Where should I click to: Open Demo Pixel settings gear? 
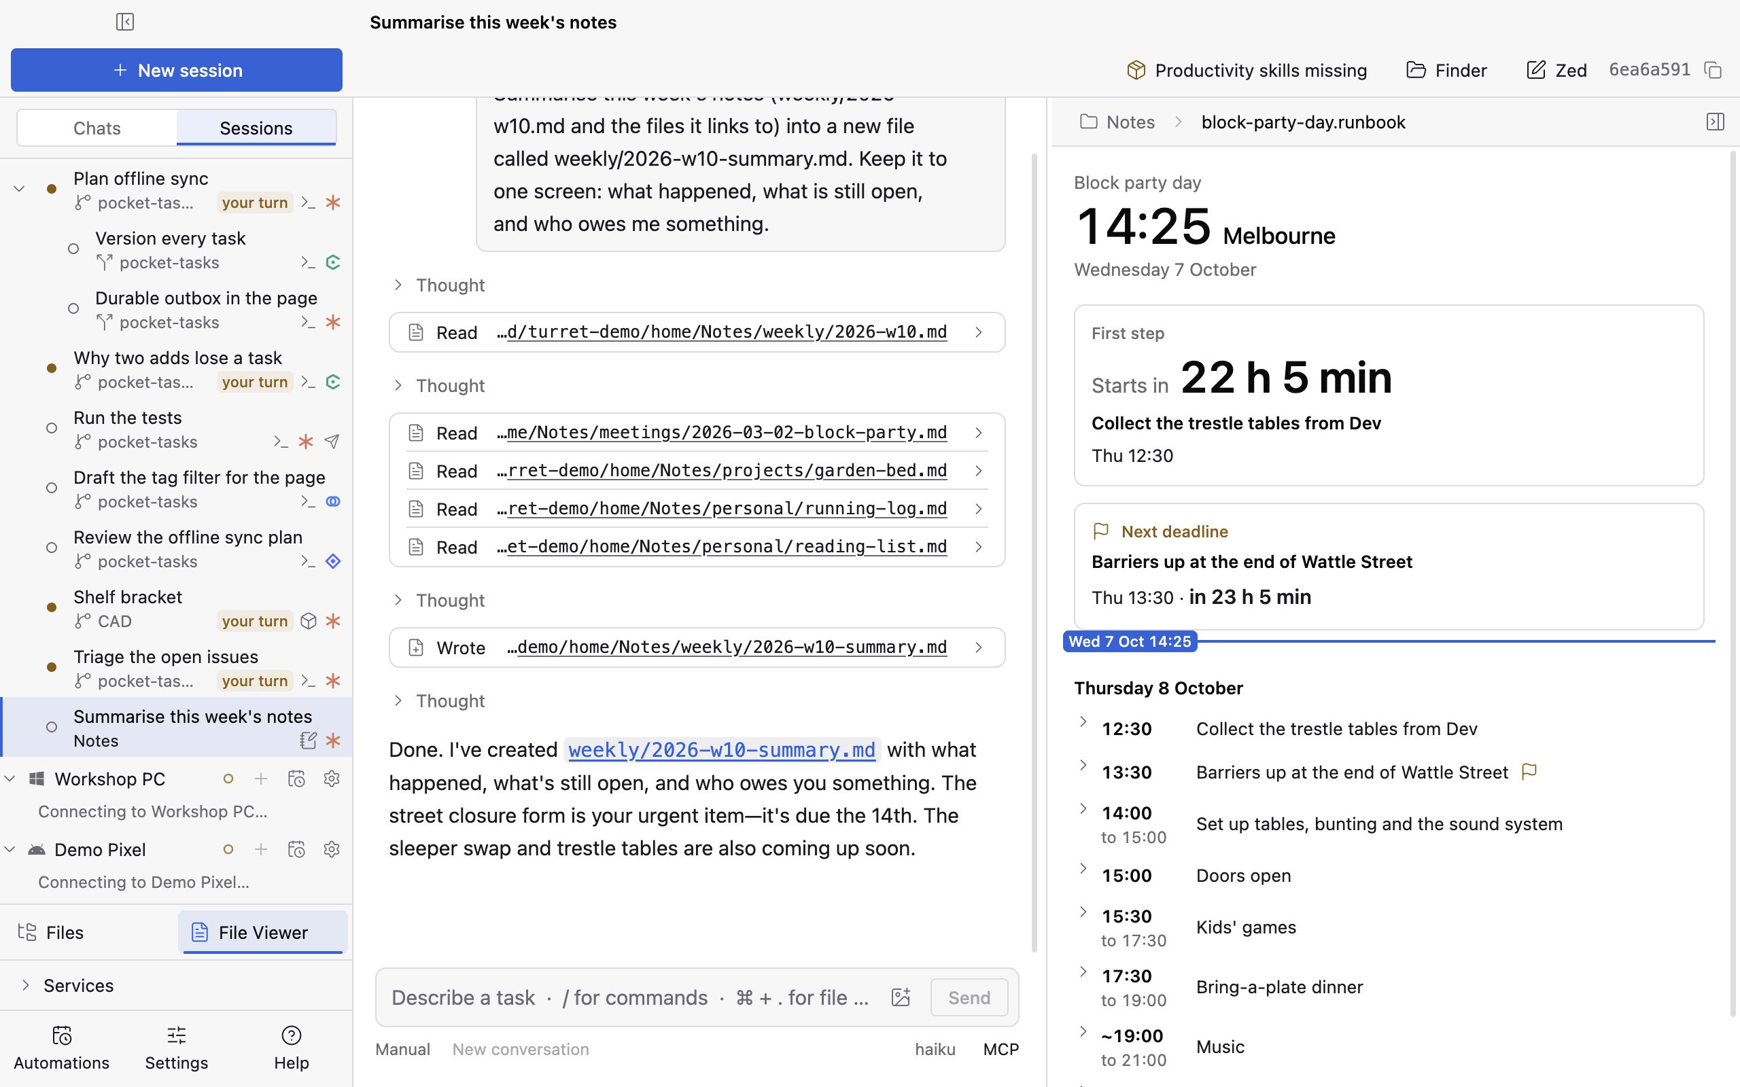(332, 849)
